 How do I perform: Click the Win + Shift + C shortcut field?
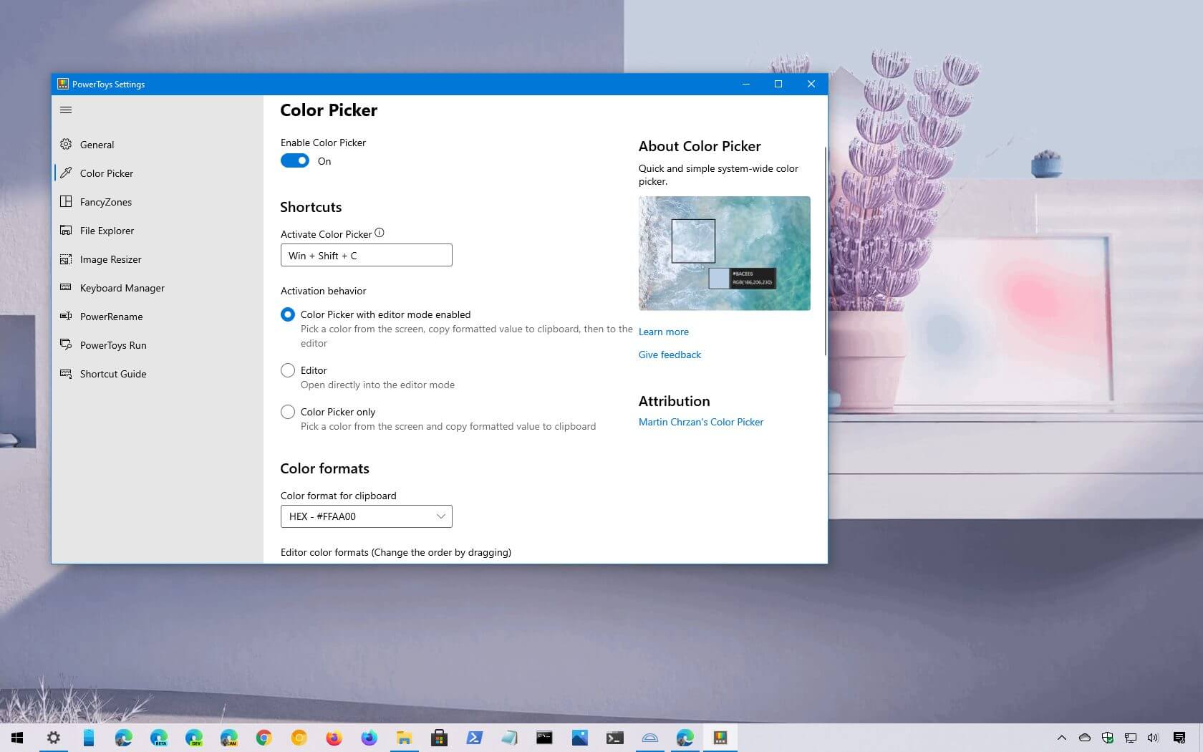(x=366, y=255)
